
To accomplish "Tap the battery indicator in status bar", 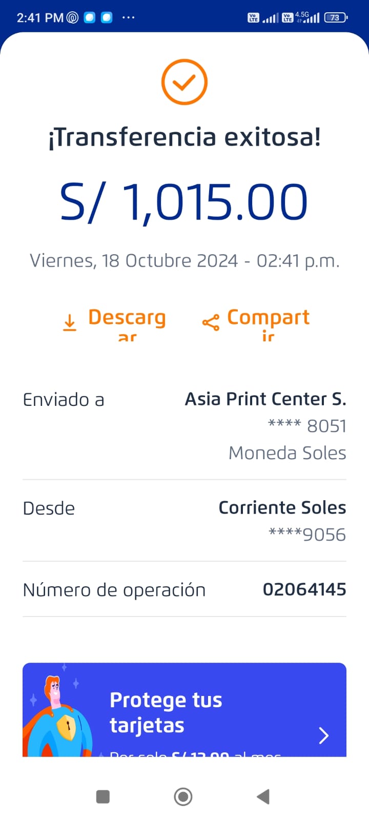I will [x=336, y=17].
